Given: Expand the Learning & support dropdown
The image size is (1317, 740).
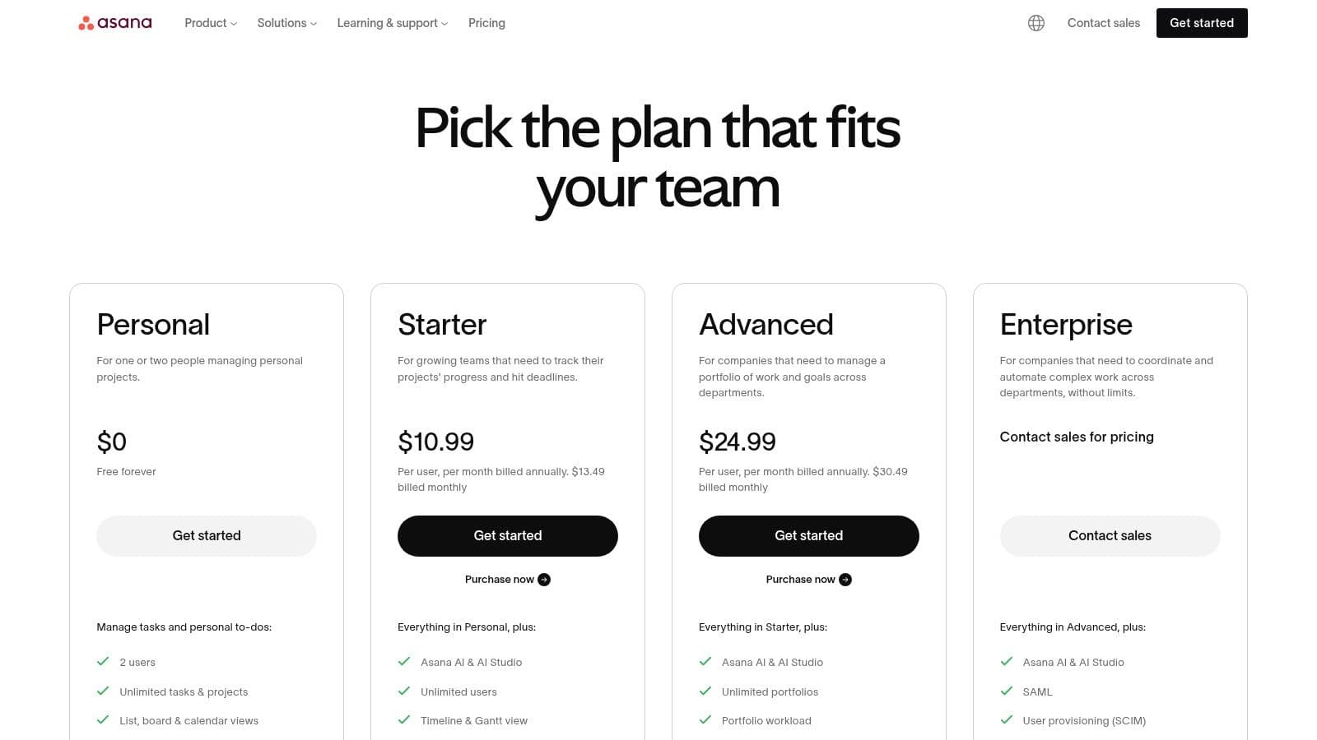Looking at the screenshot, I should (391, 23).
